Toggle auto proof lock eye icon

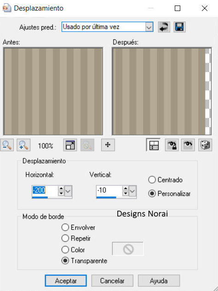coord(172,145)
